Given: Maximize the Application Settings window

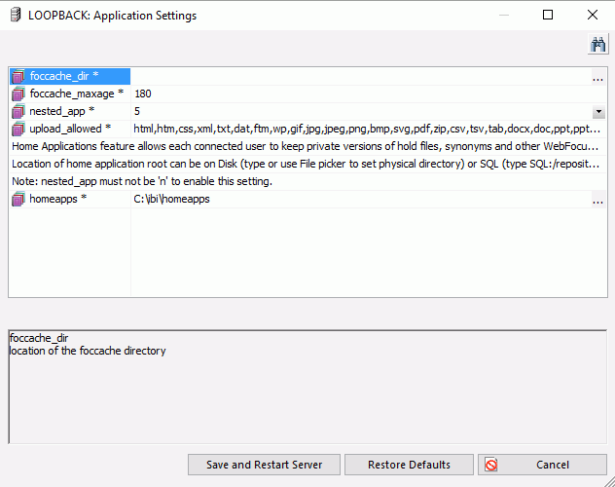Looking at the screenshot, I should coord(548,15).
